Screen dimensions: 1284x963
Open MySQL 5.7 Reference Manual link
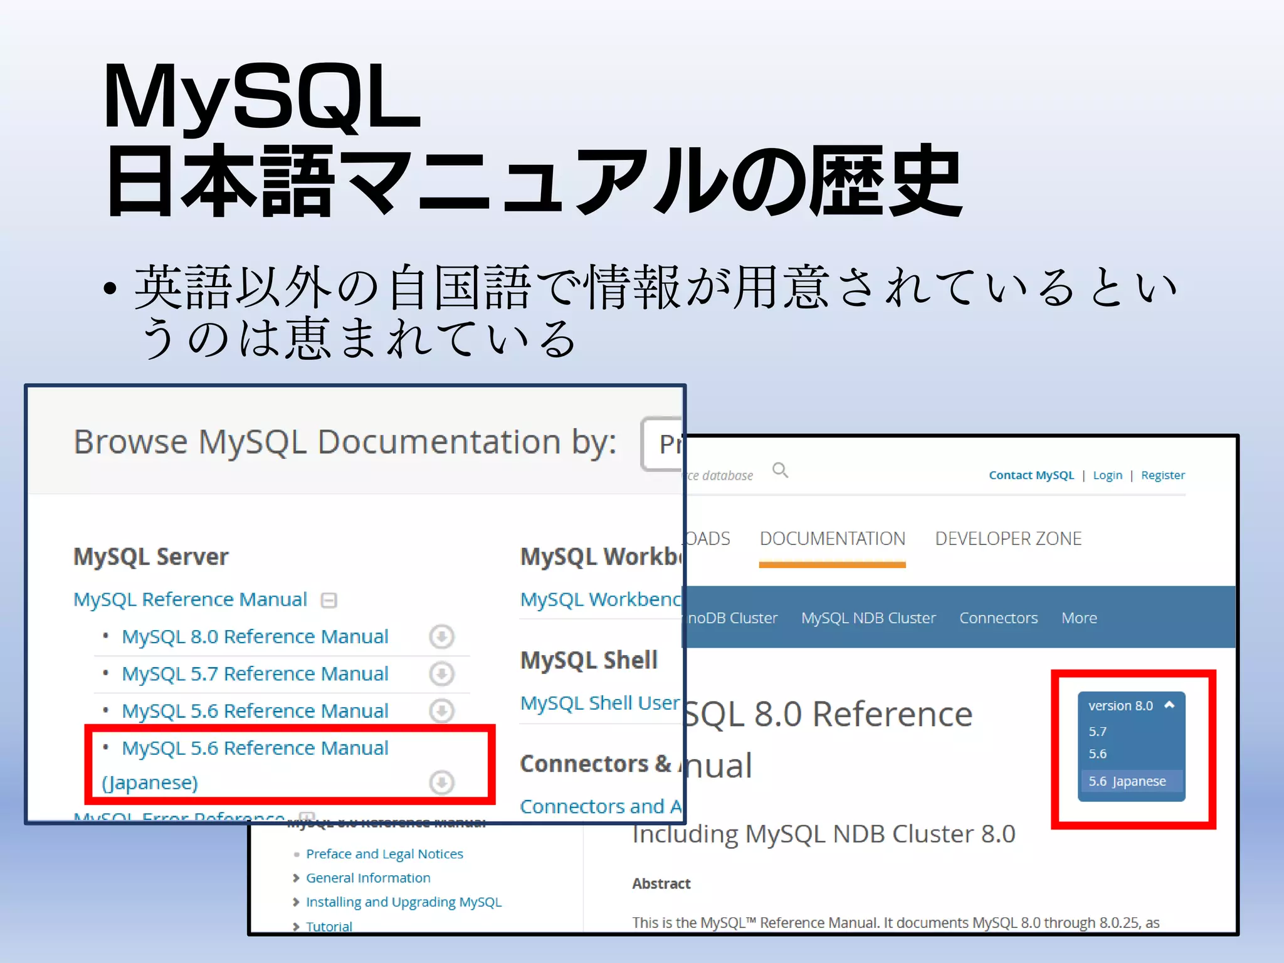click(255, 673)
